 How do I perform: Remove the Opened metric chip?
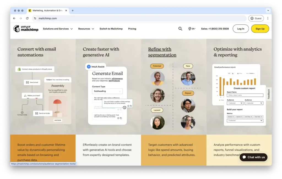pos(242,117)
